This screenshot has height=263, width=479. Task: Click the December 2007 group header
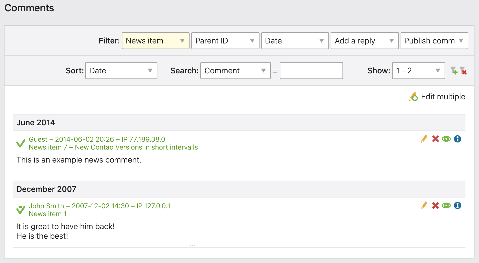tap(239, 189)
